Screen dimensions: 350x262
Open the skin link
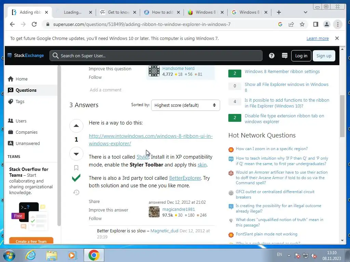[202, 165]
